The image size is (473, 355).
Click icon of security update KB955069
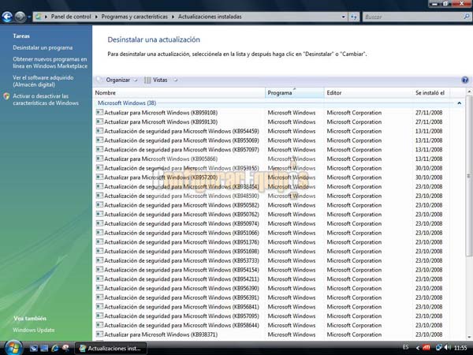[99, 140]
